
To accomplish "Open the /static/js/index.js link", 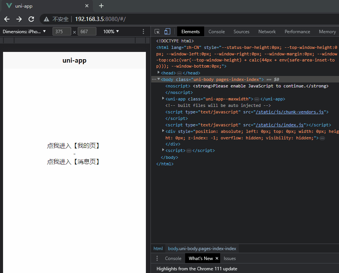I will (280, 125).
